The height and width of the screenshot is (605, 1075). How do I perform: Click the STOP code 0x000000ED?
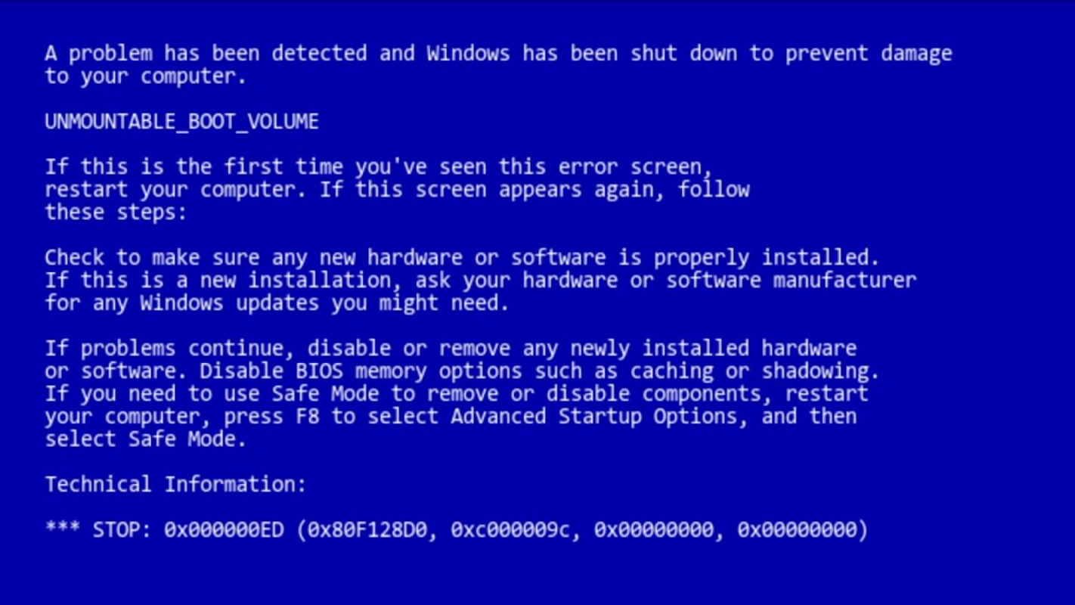(x=224, y=529)
